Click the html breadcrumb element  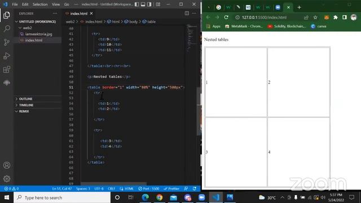click(113, 21)
